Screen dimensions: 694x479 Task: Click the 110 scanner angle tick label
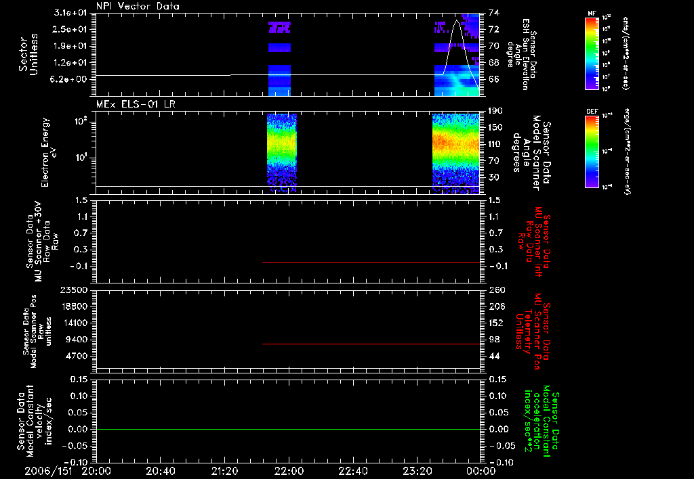pos(496,144)
